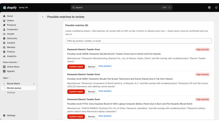This screenshot has width=219, height=123.
Task: Click the Discounts badge icon
Action: coord(4,38)
